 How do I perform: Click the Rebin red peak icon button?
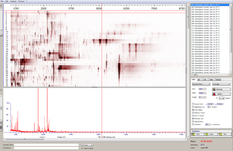pyautogui.click(x=214, y=94)
